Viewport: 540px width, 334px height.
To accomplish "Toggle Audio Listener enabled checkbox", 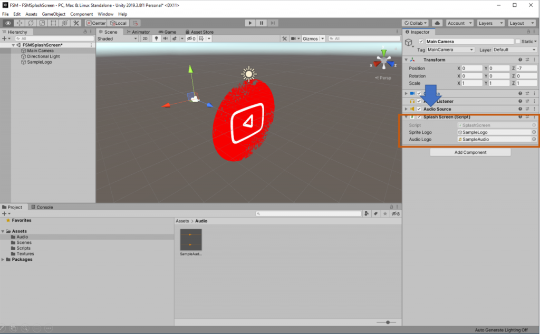I will tap(419, 101).
